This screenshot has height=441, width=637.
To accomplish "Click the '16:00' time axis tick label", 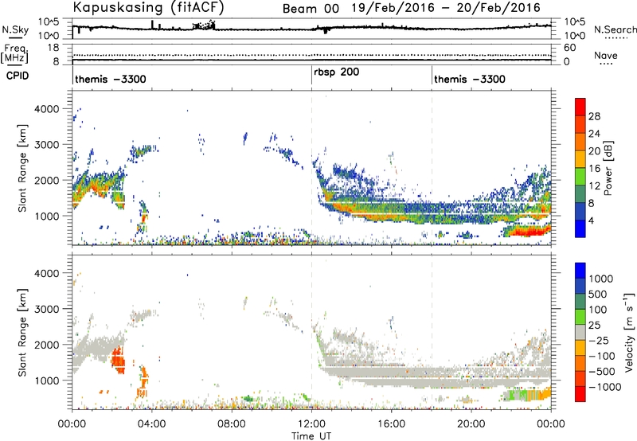I will 391,424.
